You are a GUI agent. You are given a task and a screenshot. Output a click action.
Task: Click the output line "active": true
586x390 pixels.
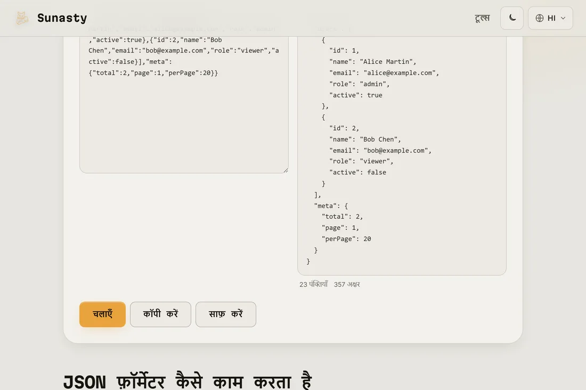tap(355, 95)
